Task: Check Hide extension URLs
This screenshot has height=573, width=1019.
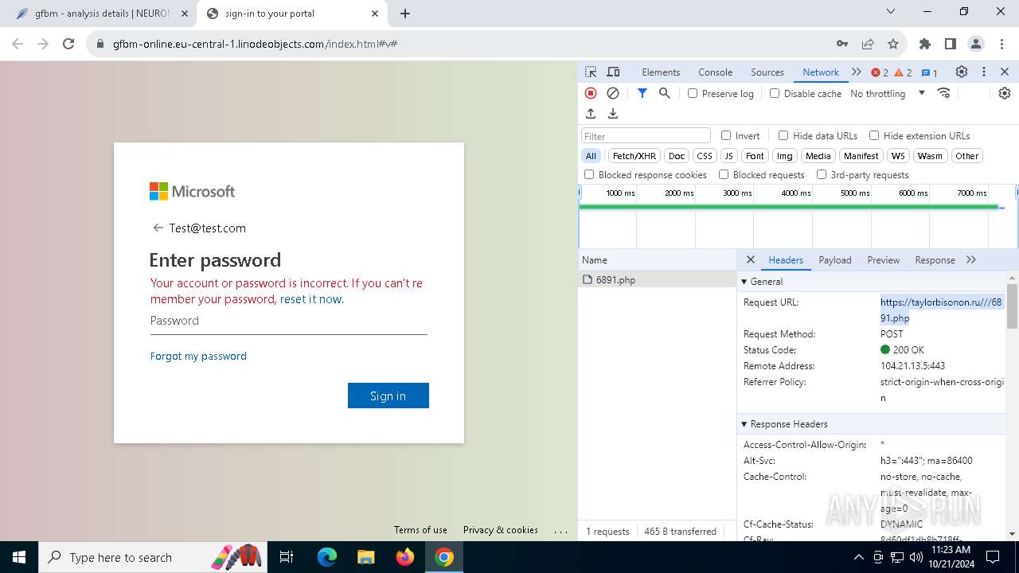Action: point(874,135)
